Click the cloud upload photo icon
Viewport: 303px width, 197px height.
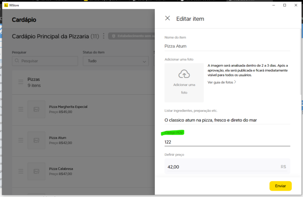[x=184, y=74]
